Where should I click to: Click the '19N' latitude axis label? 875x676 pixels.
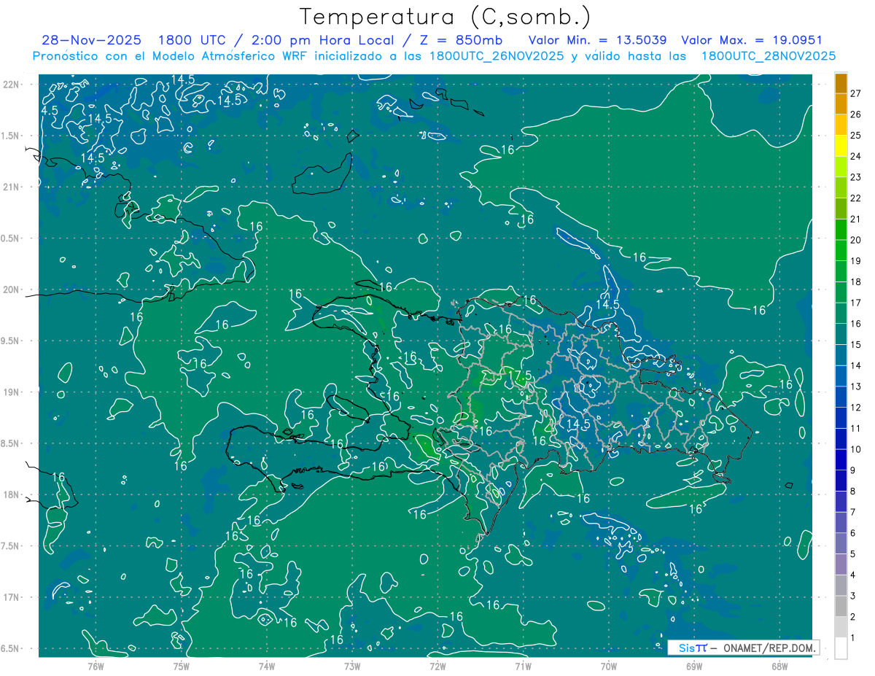[12, 392]
